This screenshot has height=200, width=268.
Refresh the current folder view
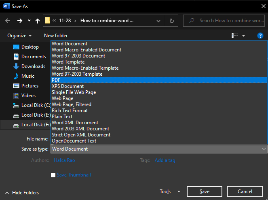172,21
